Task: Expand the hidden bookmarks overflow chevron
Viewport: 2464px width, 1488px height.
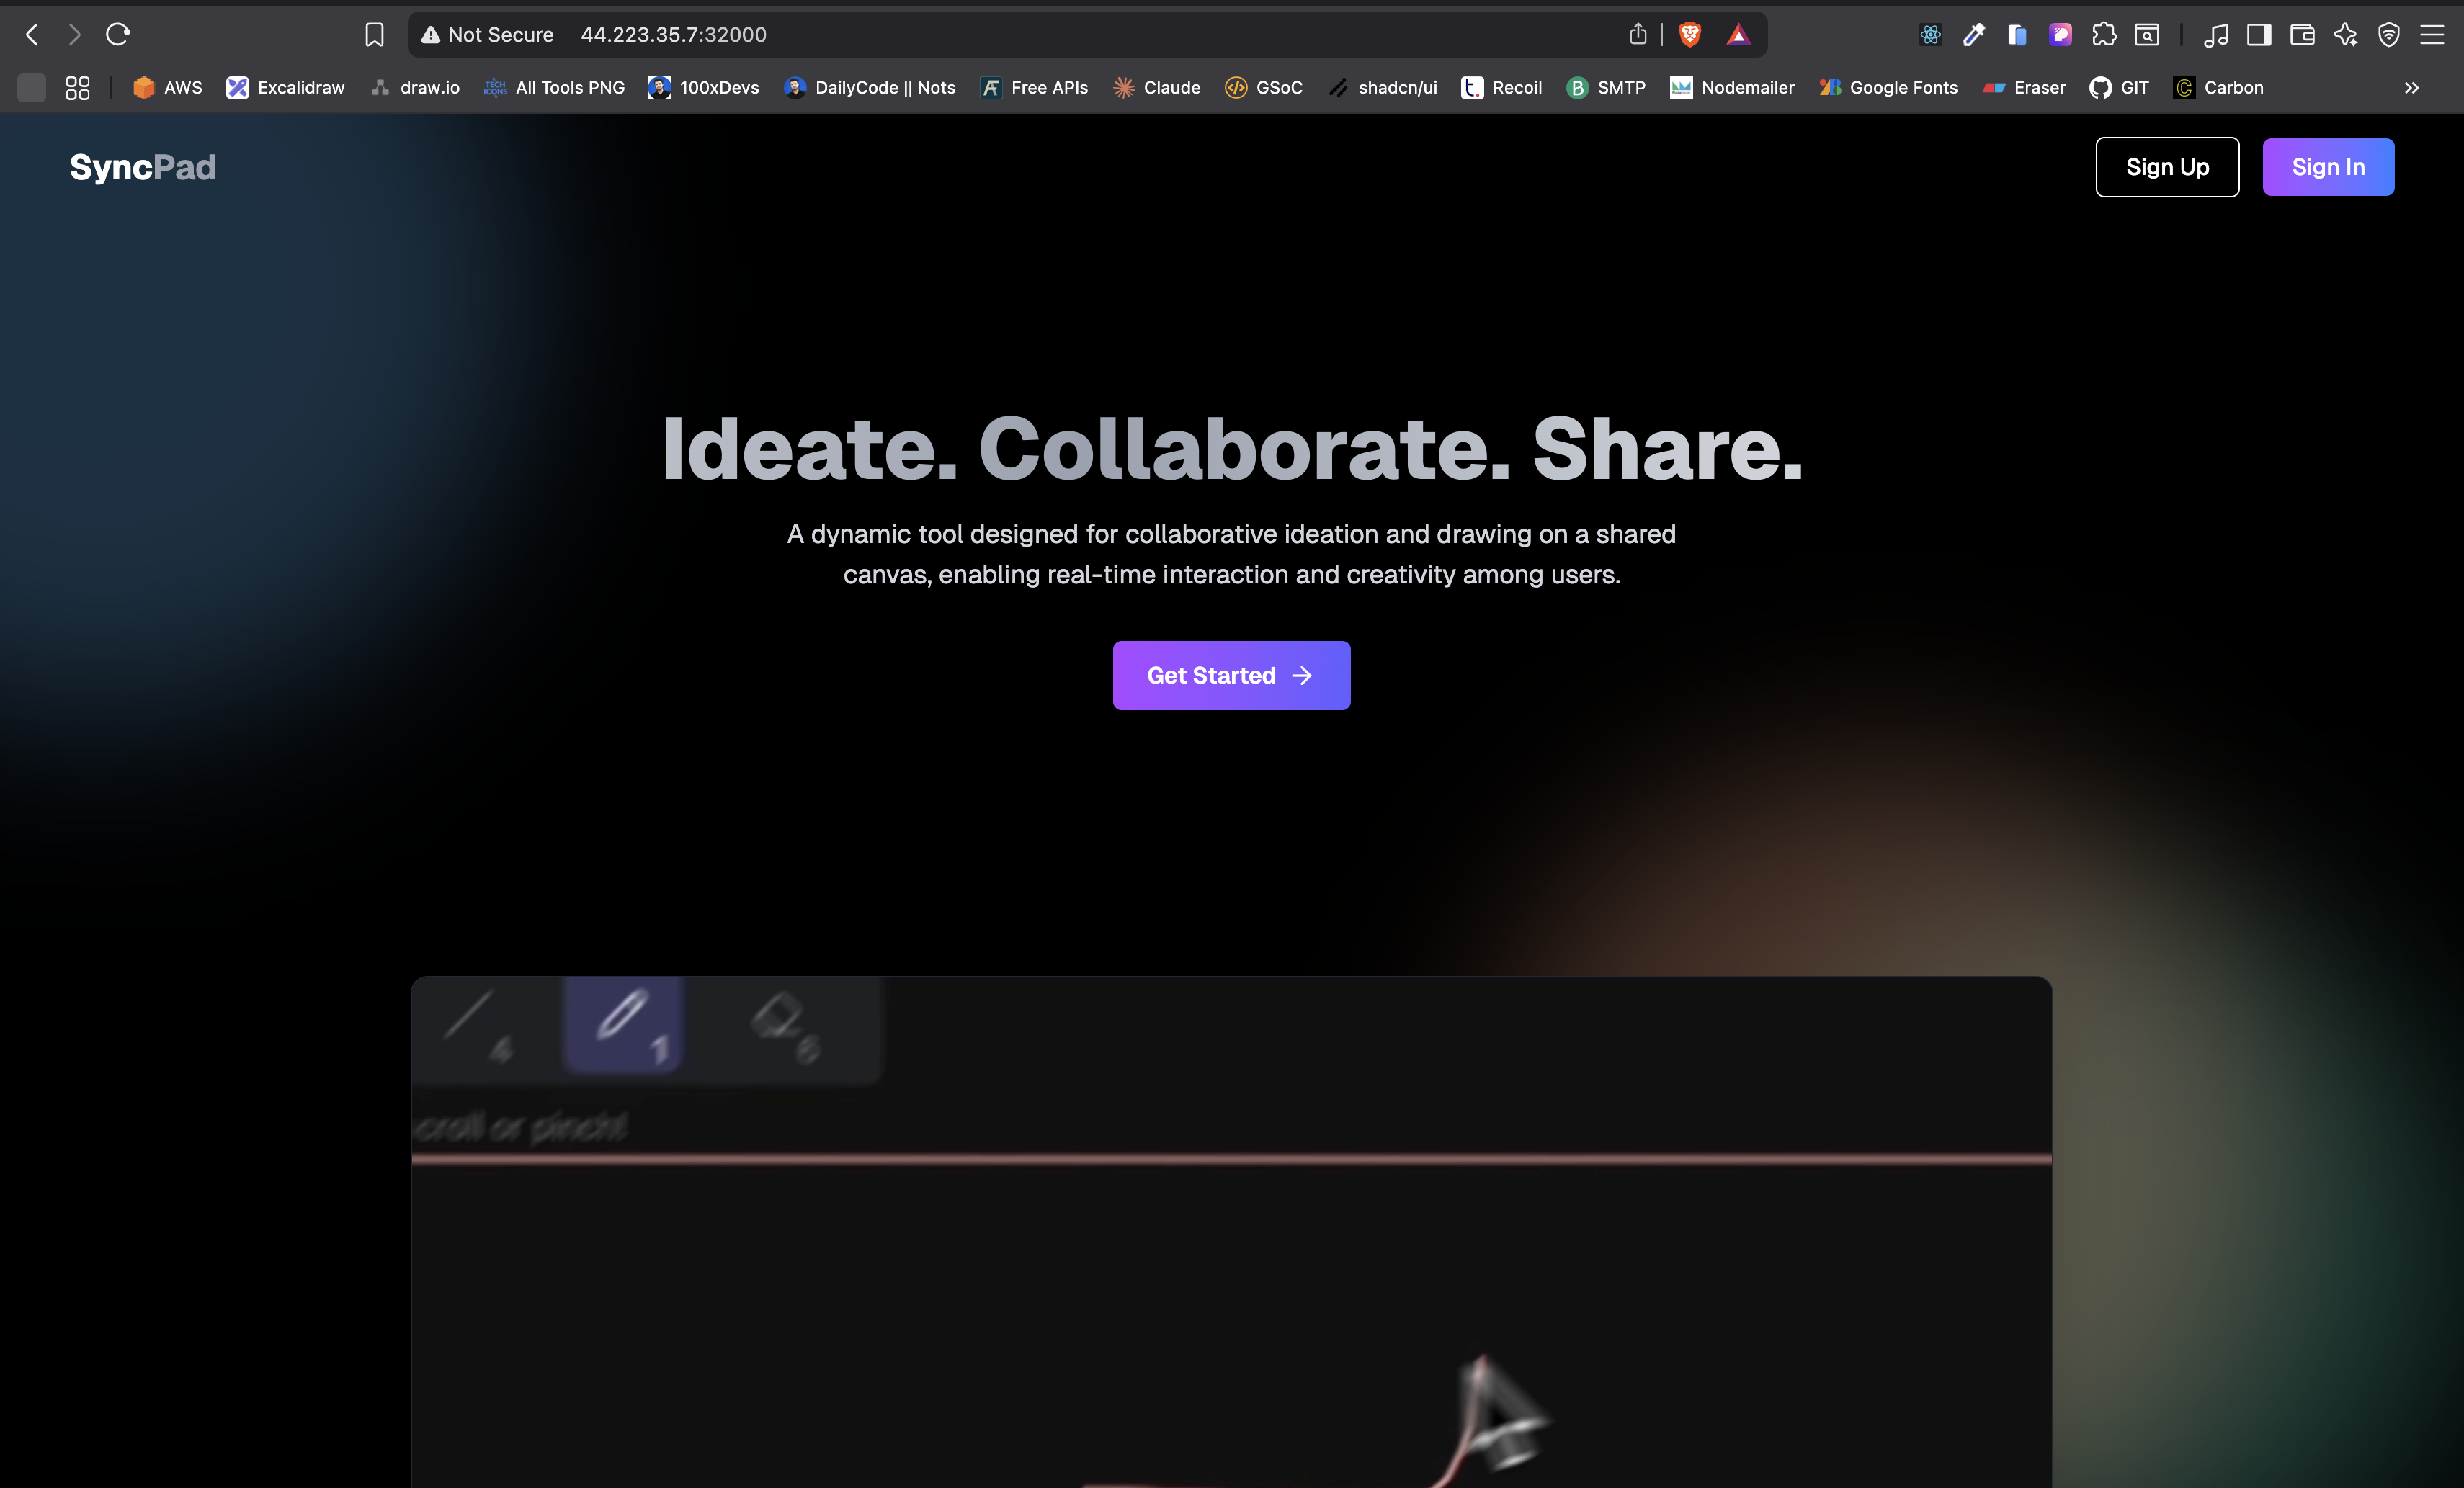Action: click(x=2411, y=88)
